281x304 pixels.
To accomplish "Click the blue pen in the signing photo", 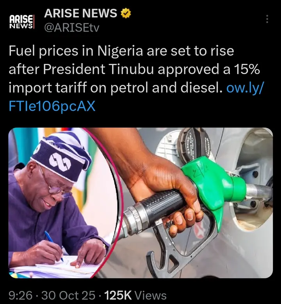I will tap(53, 245).
